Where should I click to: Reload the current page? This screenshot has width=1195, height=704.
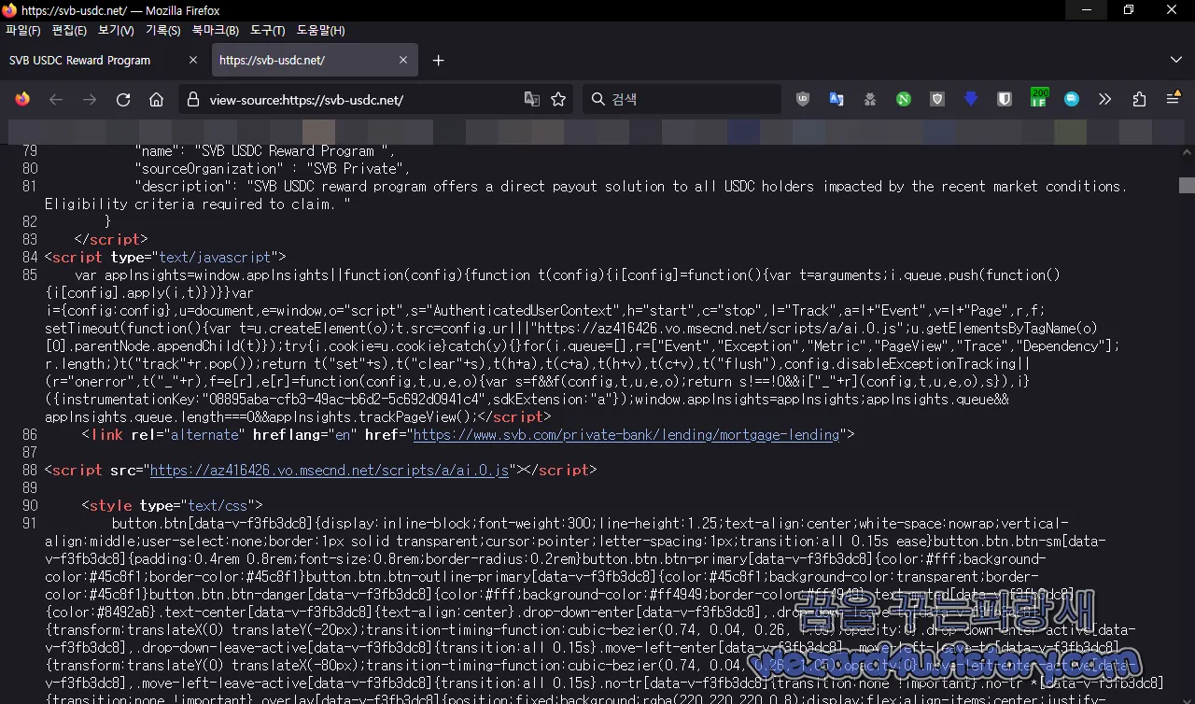(123, 99)
